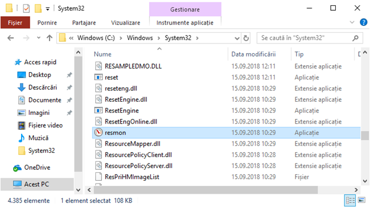Switch to the Pornire ribbon tab
Image resolution: width=370 pixels, height=207 pixels.
coord(47,23)
